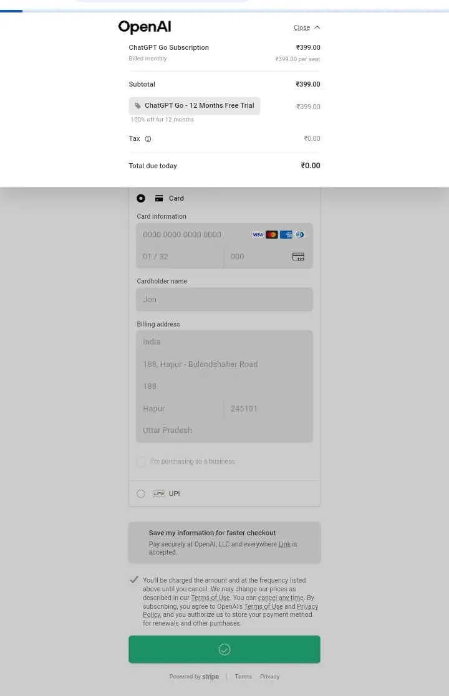Click the UPI logo icon

[158, 493]
